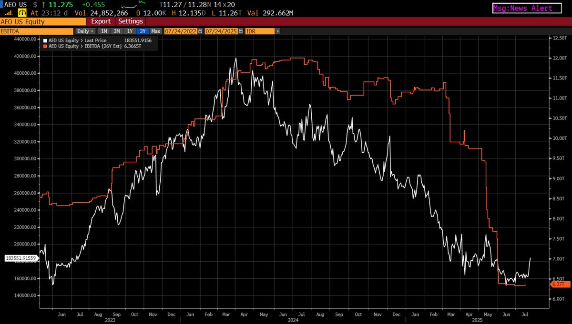Click the 183551.91559 last price axis tag
Screen dimensions: 572x324
point(21,258)
